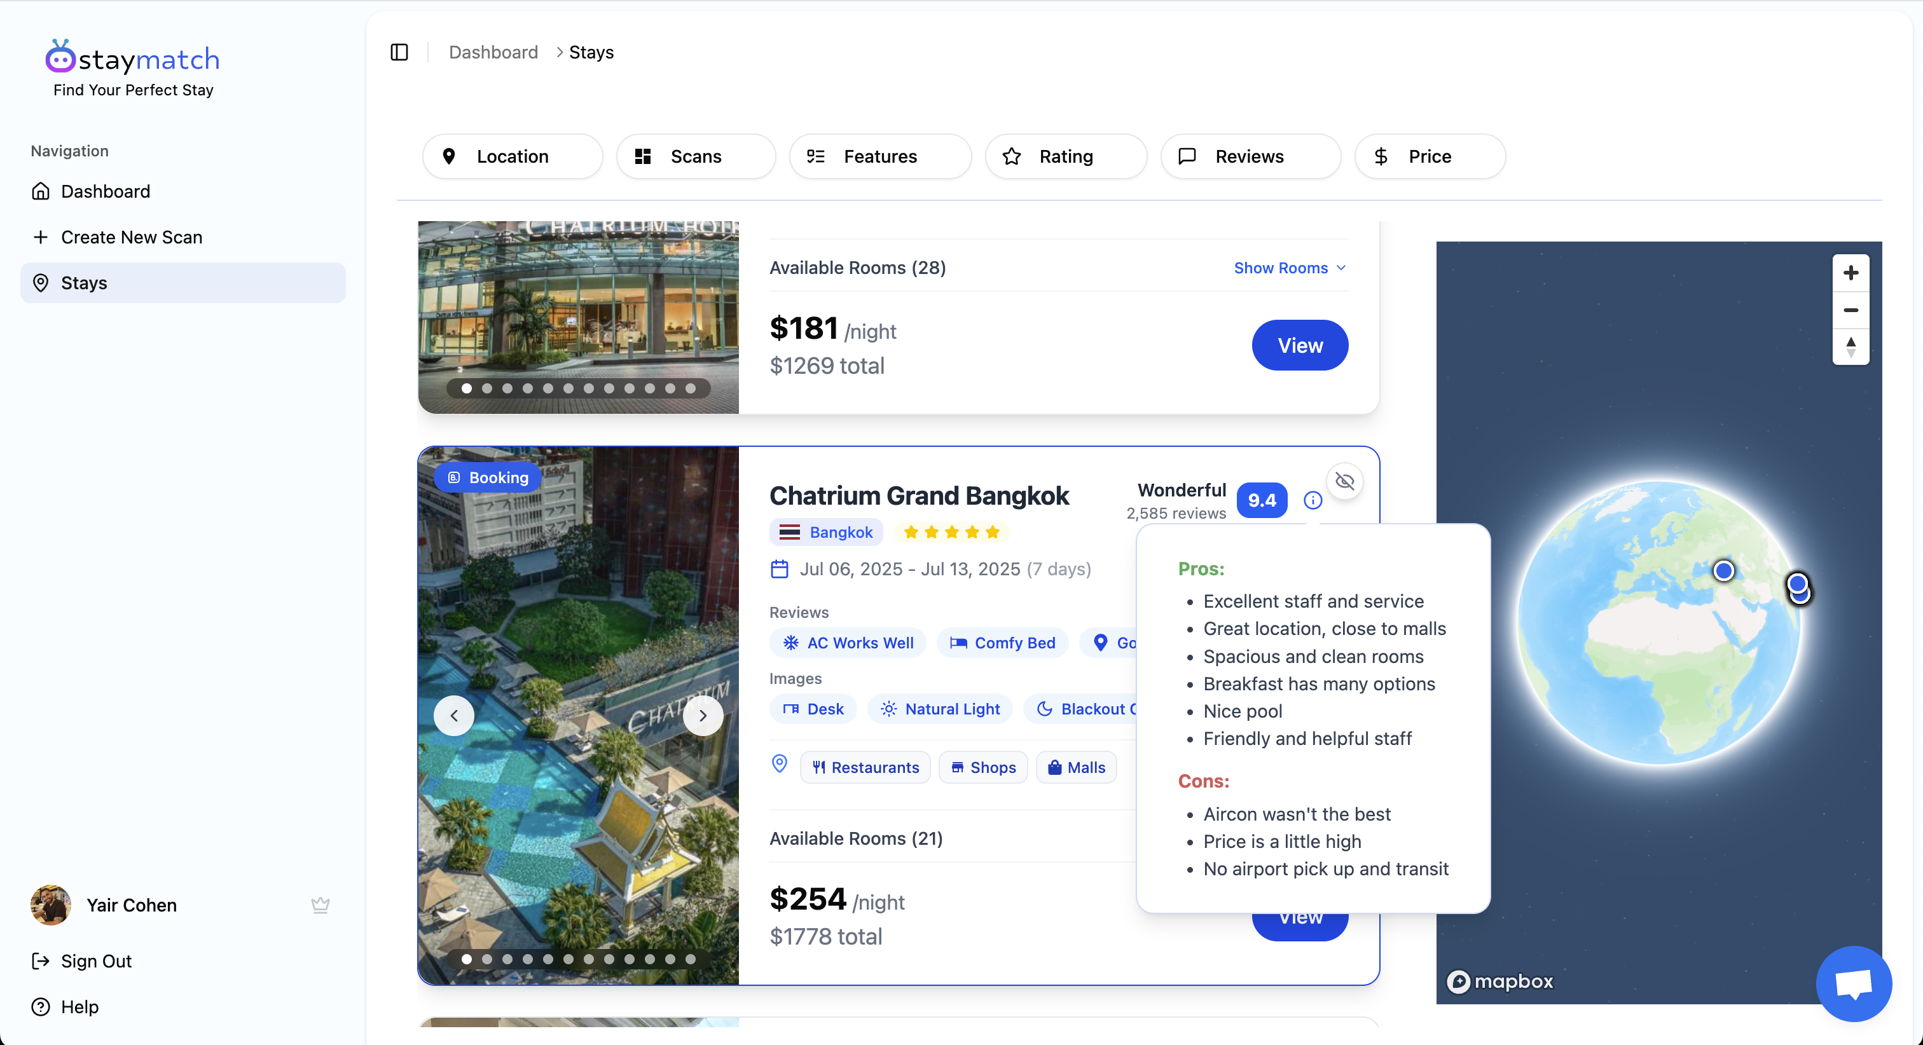Hide Chatrium Grand Bangkok using eye-off icon
The height and width of the screenshot is (1045, 1923).
1344,481
